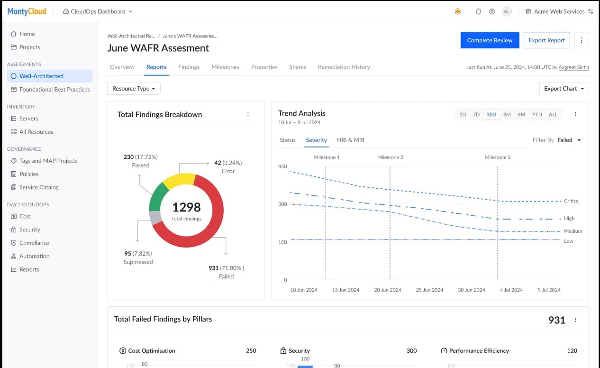
Task: Click the GL user avatar
Action: [507, 11]
